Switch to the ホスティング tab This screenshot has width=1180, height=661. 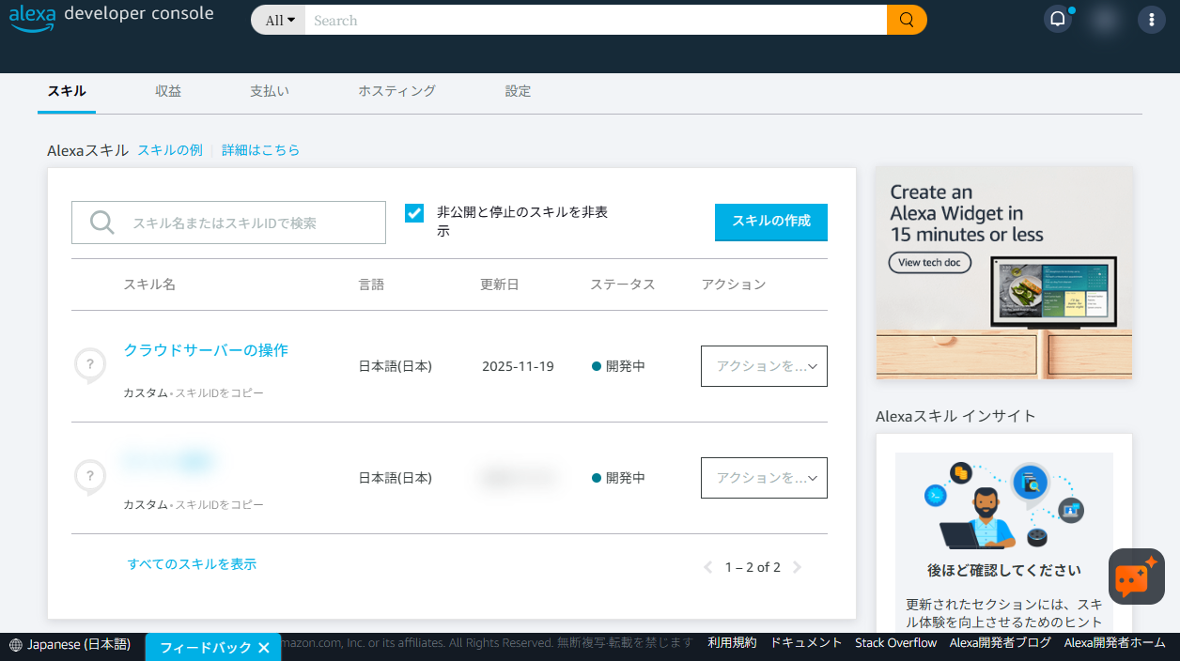(x=396, y=91)
